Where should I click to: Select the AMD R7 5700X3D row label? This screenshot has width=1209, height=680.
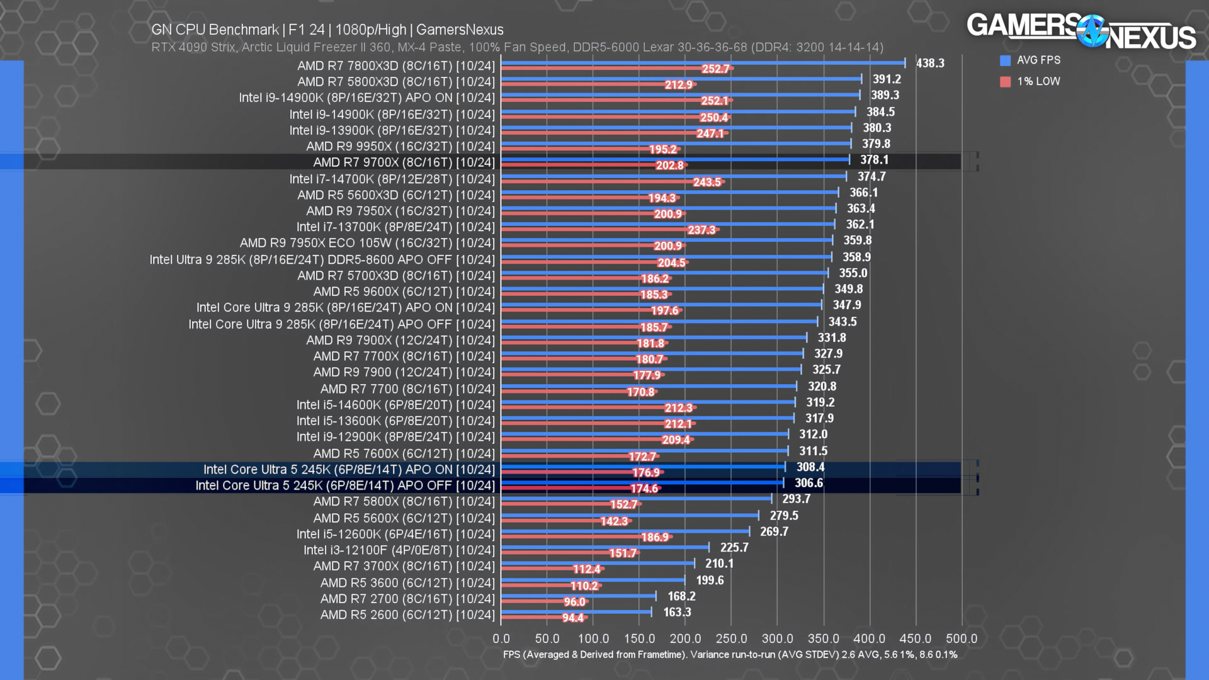pos(396,276)
